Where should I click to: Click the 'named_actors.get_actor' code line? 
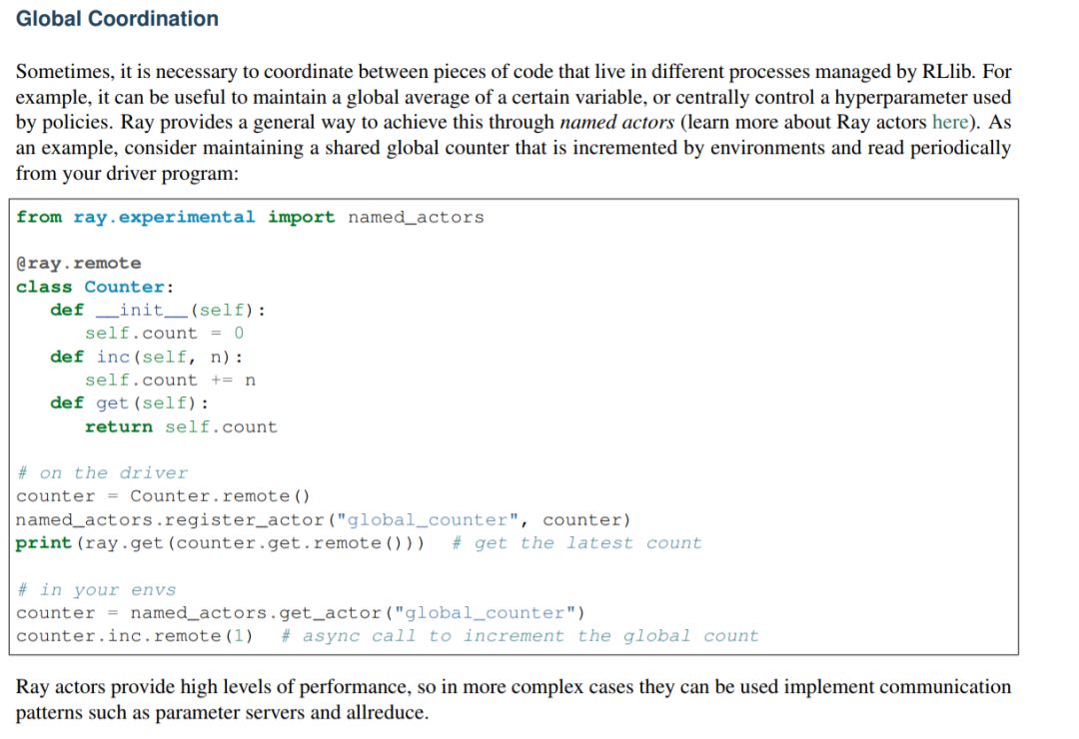pyautogui.click(x=301, y=613)
